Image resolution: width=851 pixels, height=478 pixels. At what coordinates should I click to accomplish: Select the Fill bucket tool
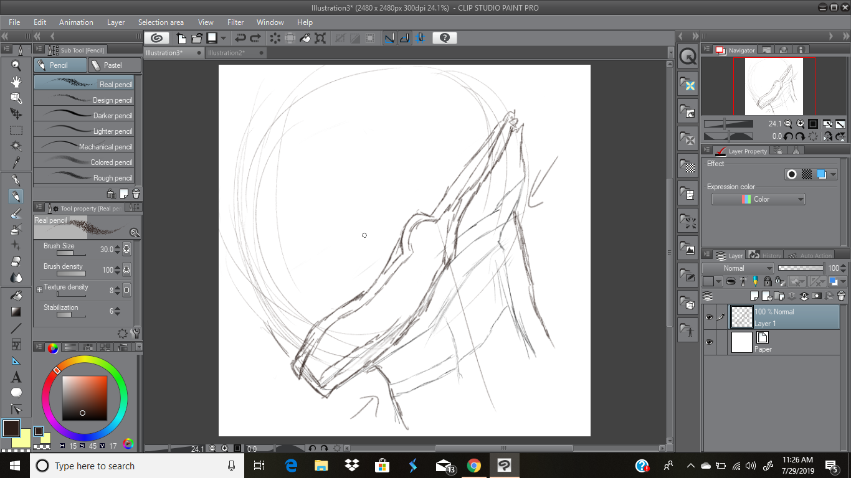[16, 295]
